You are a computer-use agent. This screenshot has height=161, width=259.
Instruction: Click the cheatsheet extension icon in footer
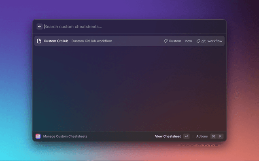pyautogui.click(x=38, y=136)
